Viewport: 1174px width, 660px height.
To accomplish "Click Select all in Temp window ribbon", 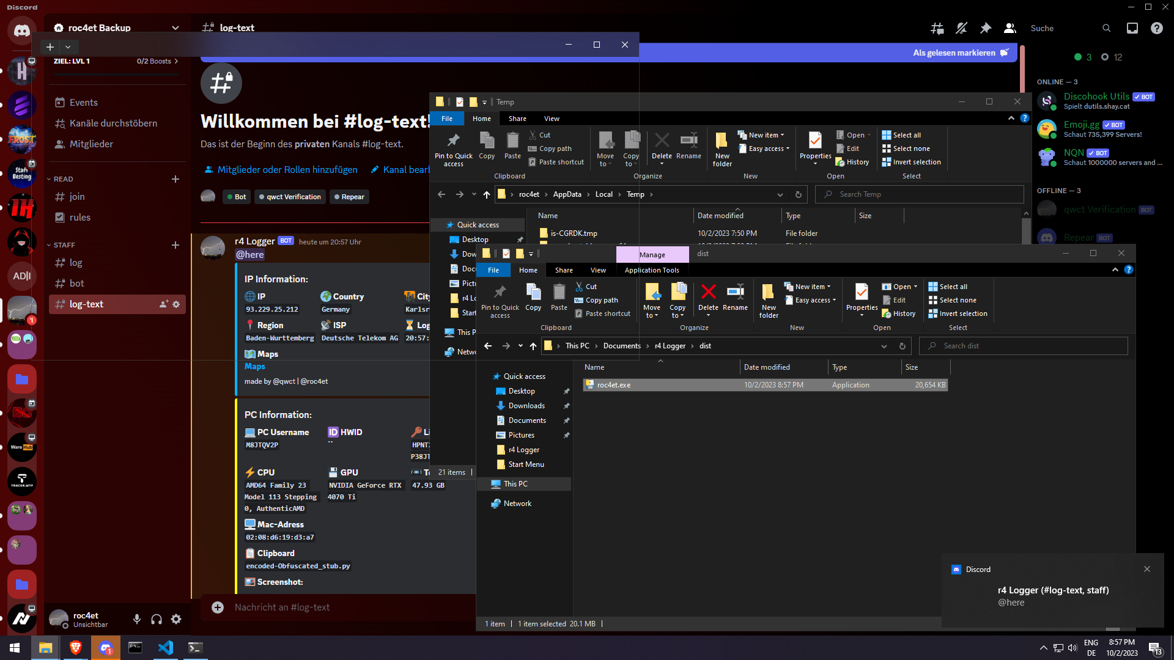I will [x=901, y=135].
